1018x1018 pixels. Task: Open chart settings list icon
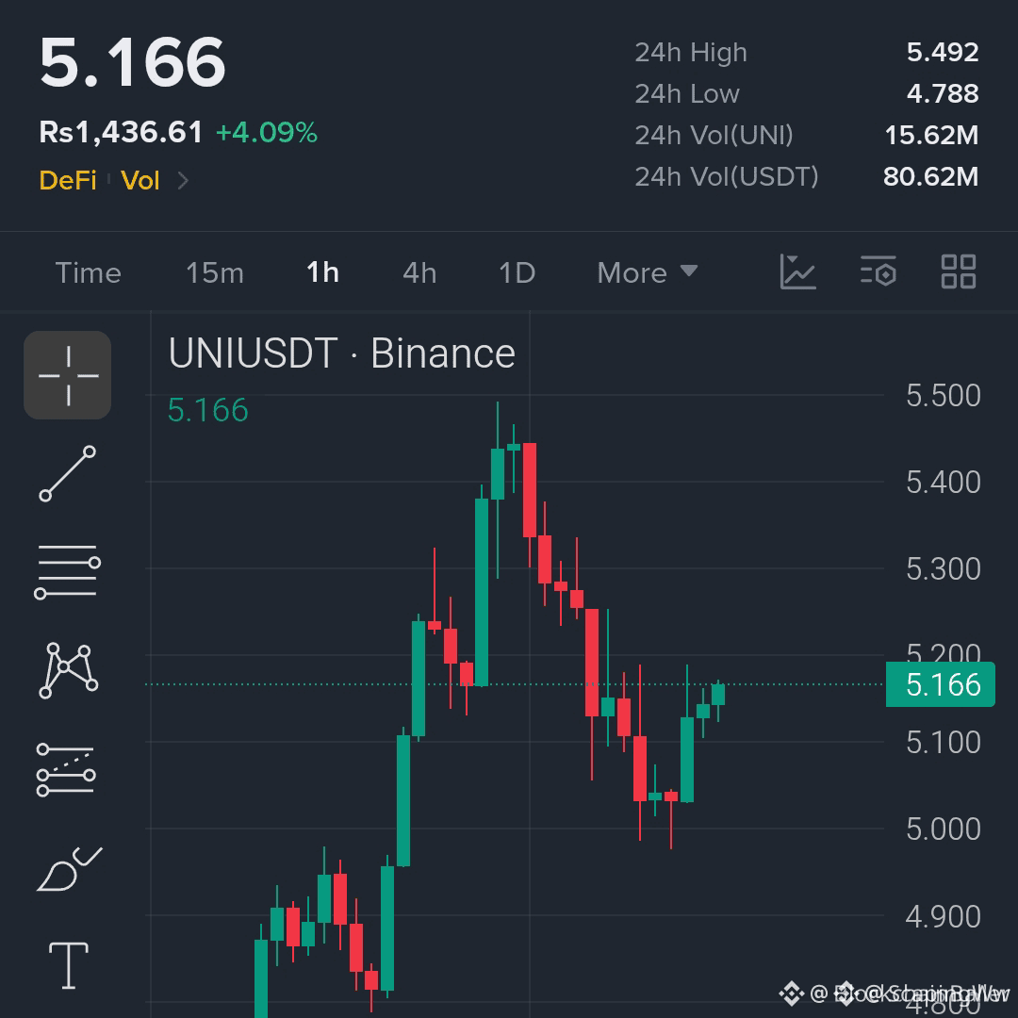(x=878, y=271)
